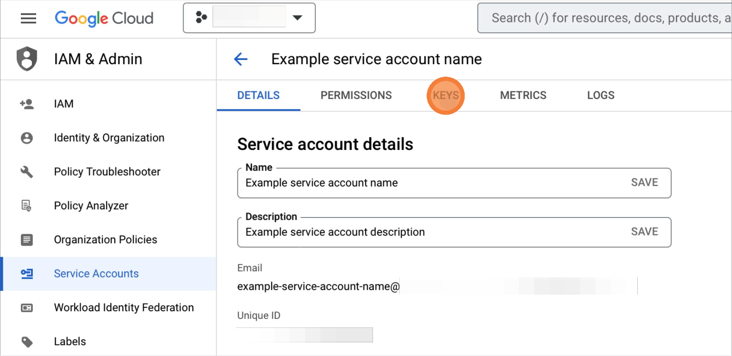
Task: Save the service account name
Action: click(644, 182)
